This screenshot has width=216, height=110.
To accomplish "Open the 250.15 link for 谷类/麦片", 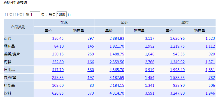I will (x=58, y=54).
